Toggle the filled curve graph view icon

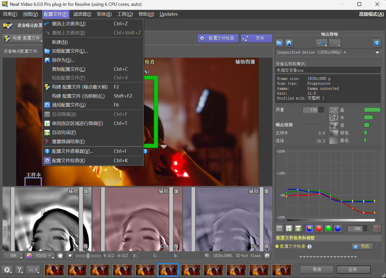tap(298, 228)
